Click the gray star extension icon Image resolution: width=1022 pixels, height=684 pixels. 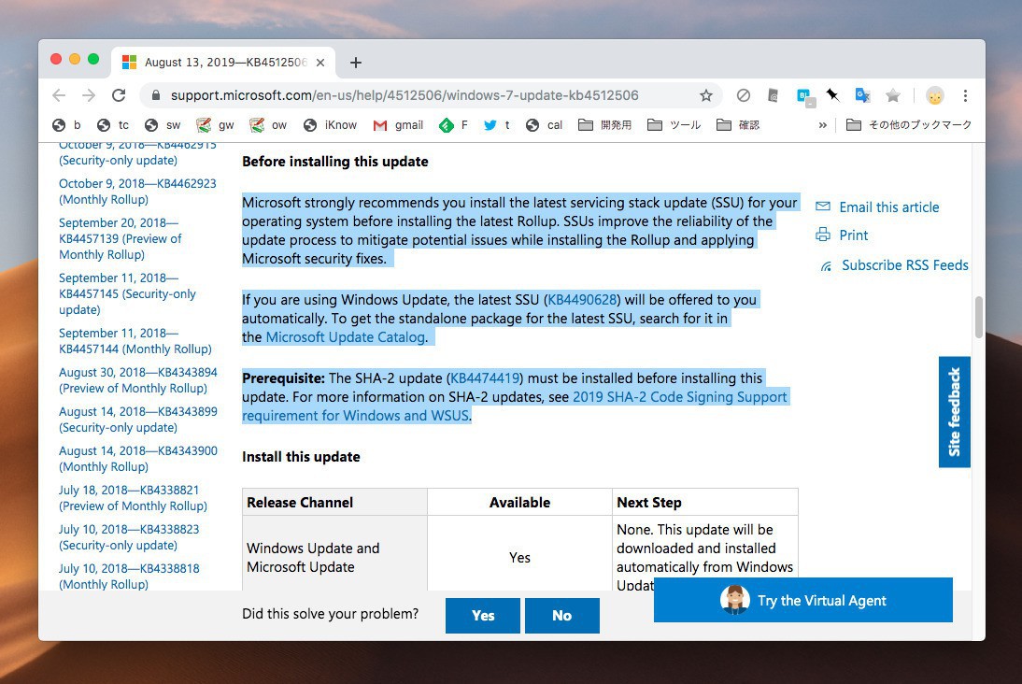click(893, 96)
